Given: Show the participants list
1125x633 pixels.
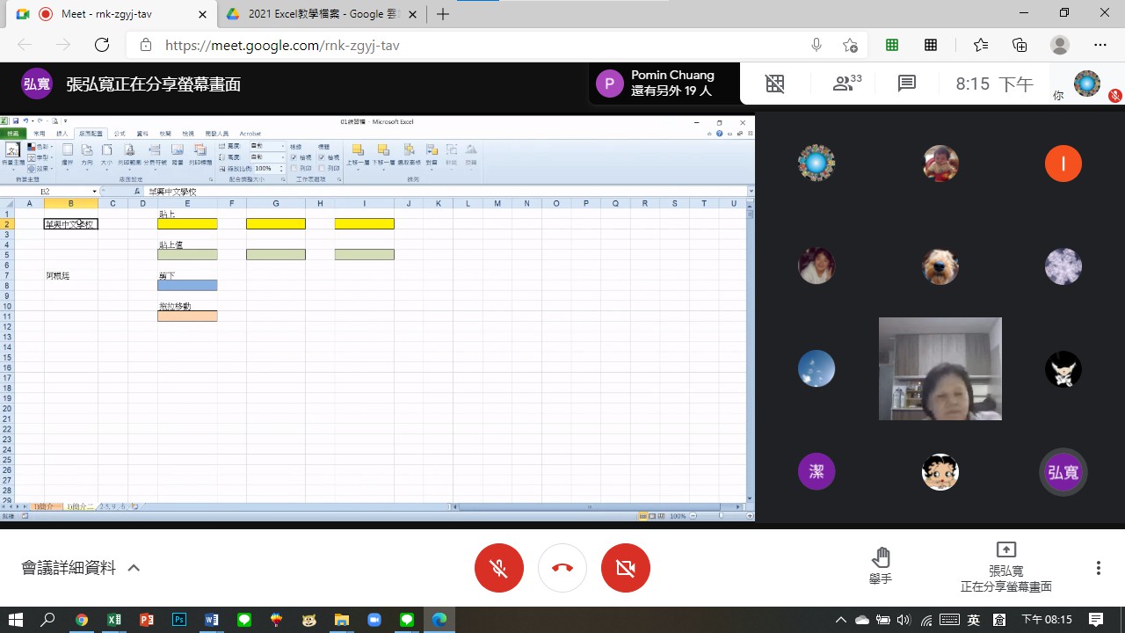Looking at the screenshot, I should click(846, 84).
